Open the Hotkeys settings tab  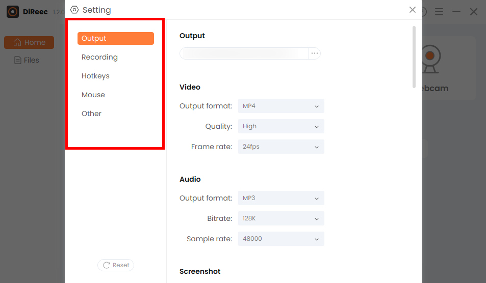coord(96,76)
